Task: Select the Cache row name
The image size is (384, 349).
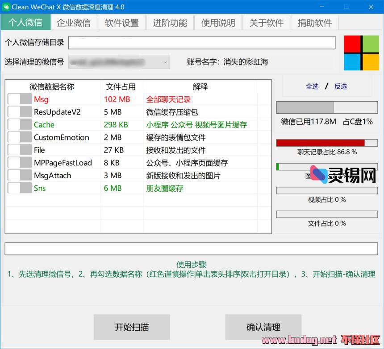Action: coord(44,125)
